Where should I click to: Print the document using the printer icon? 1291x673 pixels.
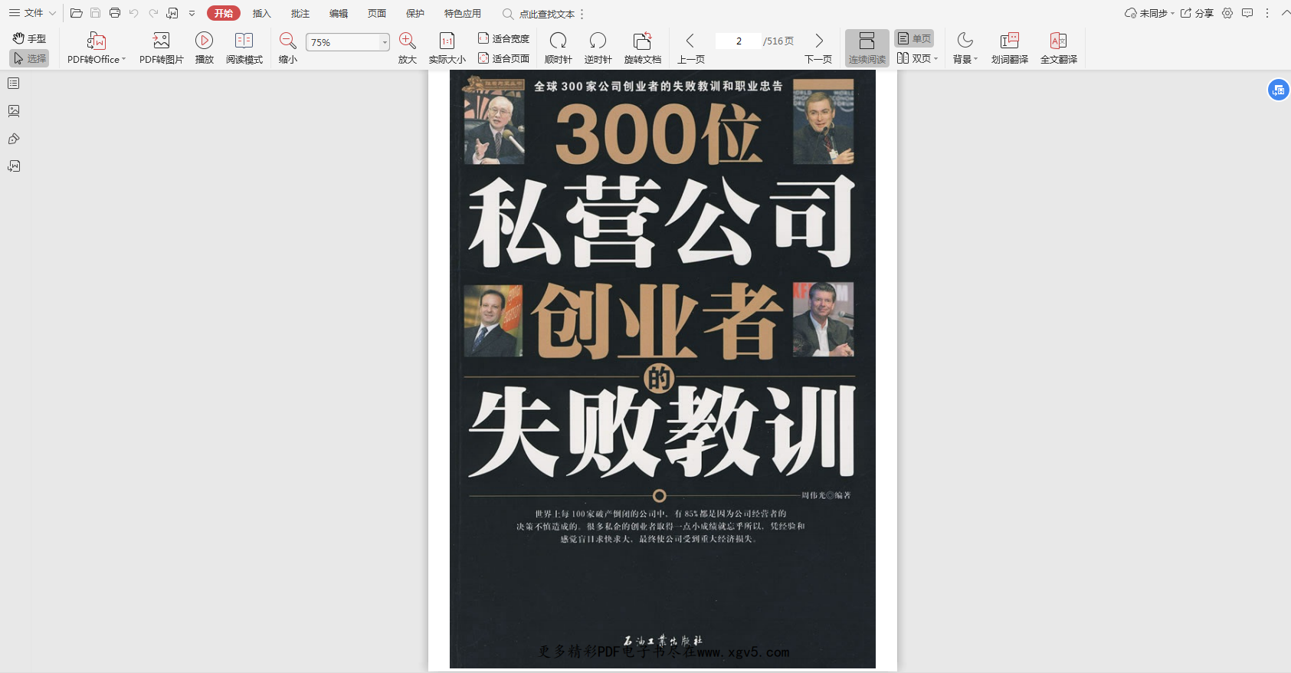tap(115, 13)
